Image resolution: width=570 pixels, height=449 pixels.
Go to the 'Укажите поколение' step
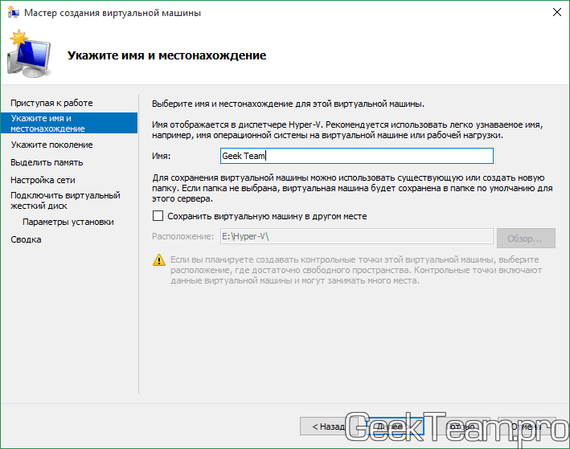(51, 145)
